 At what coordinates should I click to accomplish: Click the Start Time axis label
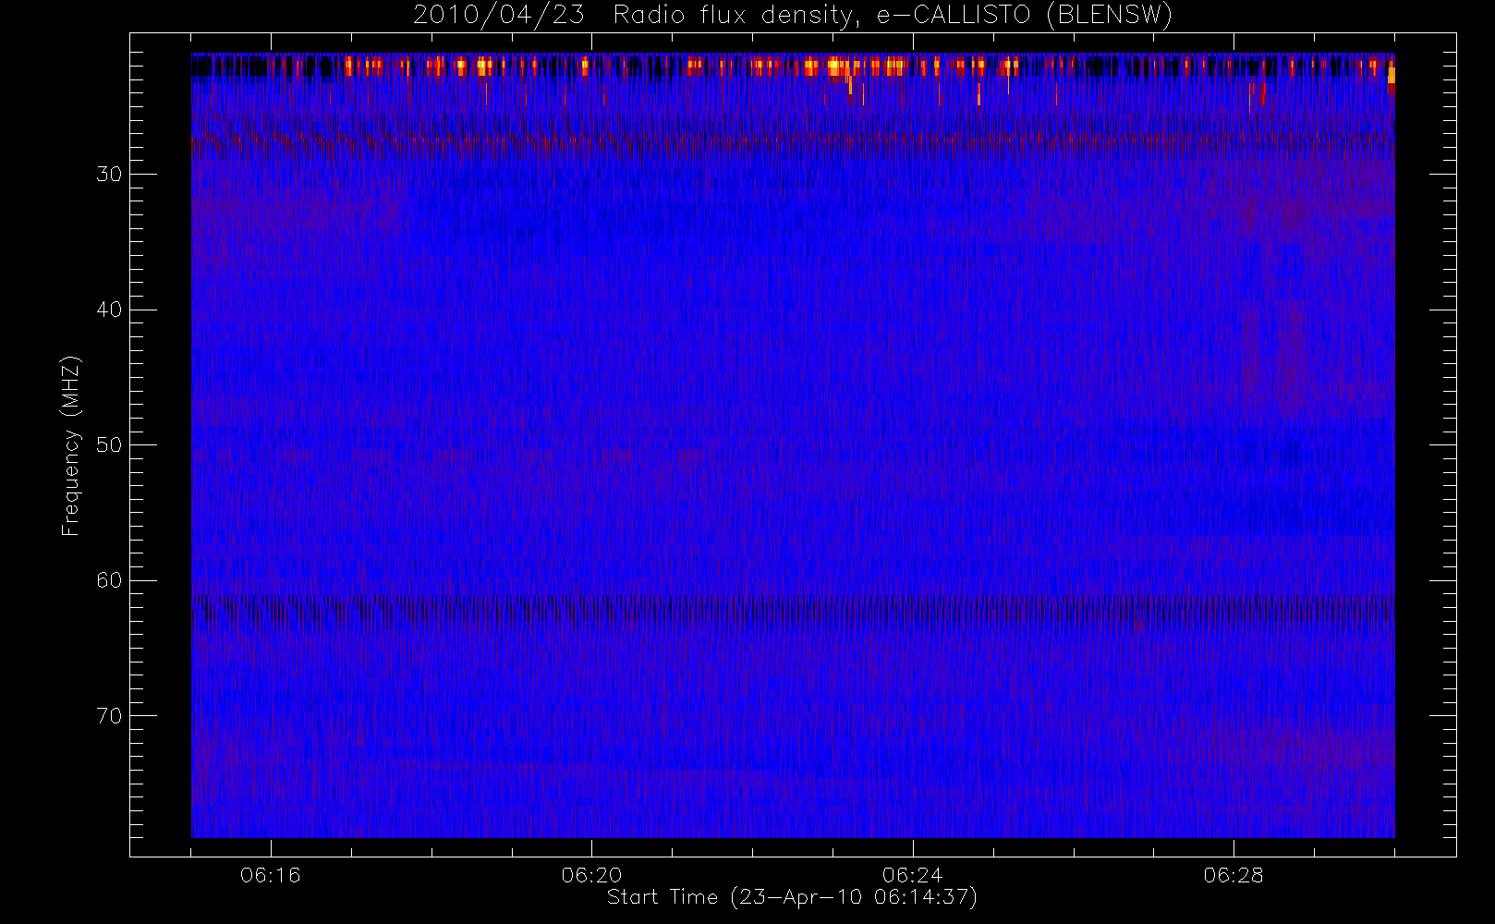click(792, 897)
